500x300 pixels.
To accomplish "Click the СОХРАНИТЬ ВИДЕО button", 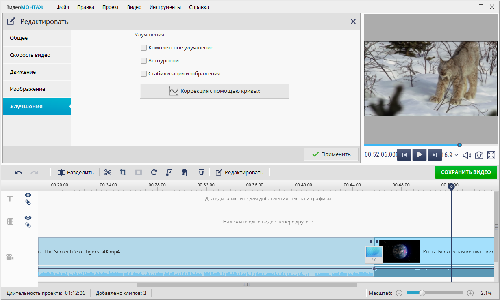I will [x=466, y=172].
